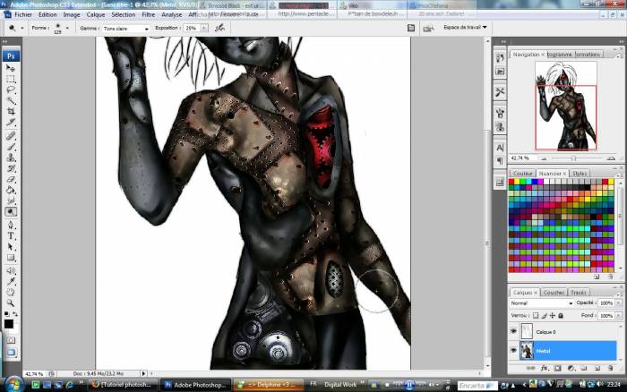Open the brush Forme preset picker

[x=67, y=28]
